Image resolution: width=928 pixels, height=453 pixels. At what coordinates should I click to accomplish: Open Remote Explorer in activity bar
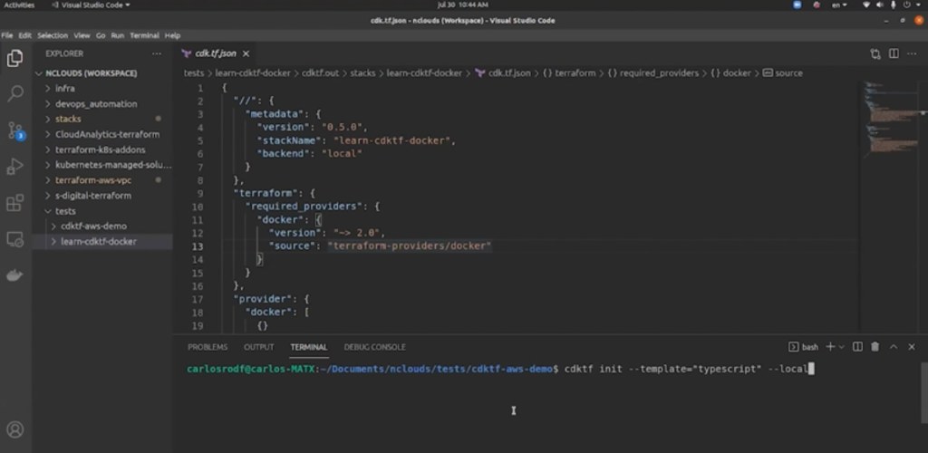pos(14,239)
